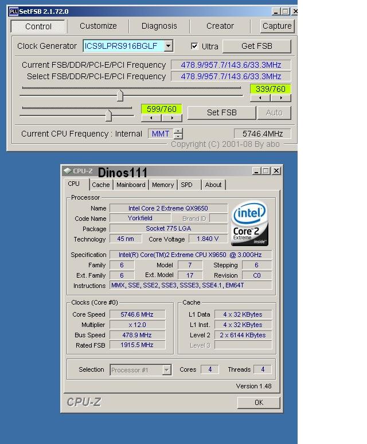Click the Get FSB button
Screen dimensions: 367x444
tap(257, 46)
